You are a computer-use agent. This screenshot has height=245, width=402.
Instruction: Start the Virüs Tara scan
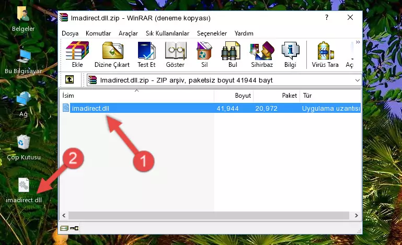pos(325,54)
